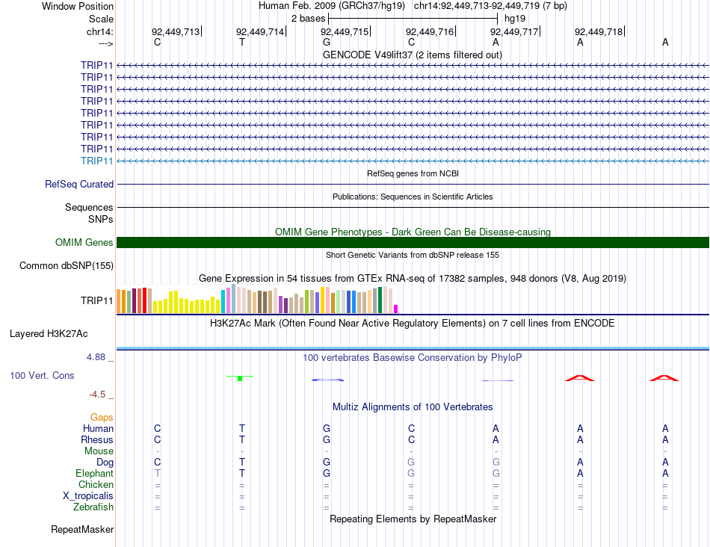
Task: Click the RefSeq genes from NCBI title
Action: tap(413, 173)
